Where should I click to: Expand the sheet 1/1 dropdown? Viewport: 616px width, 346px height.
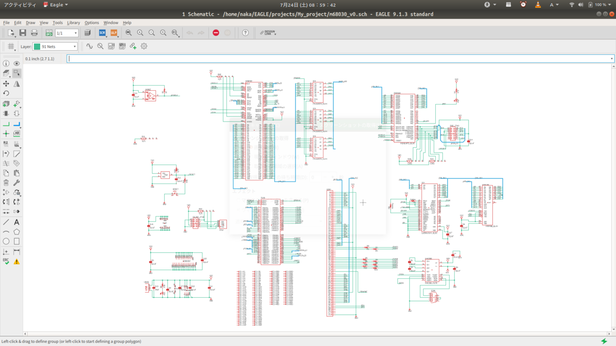67,33
